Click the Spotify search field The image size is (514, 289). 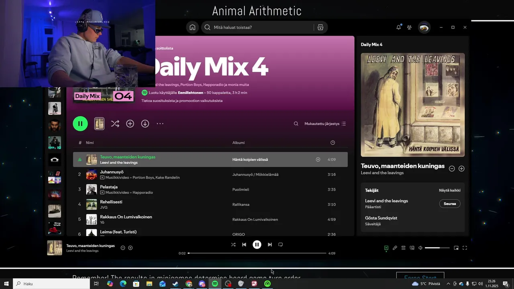coord(257,27)
